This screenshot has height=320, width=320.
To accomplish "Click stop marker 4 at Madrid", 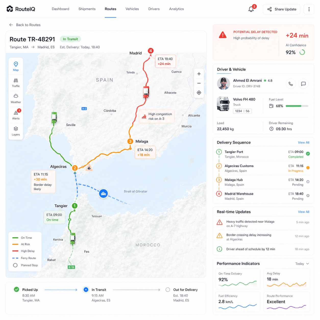I will click(151, 51).
